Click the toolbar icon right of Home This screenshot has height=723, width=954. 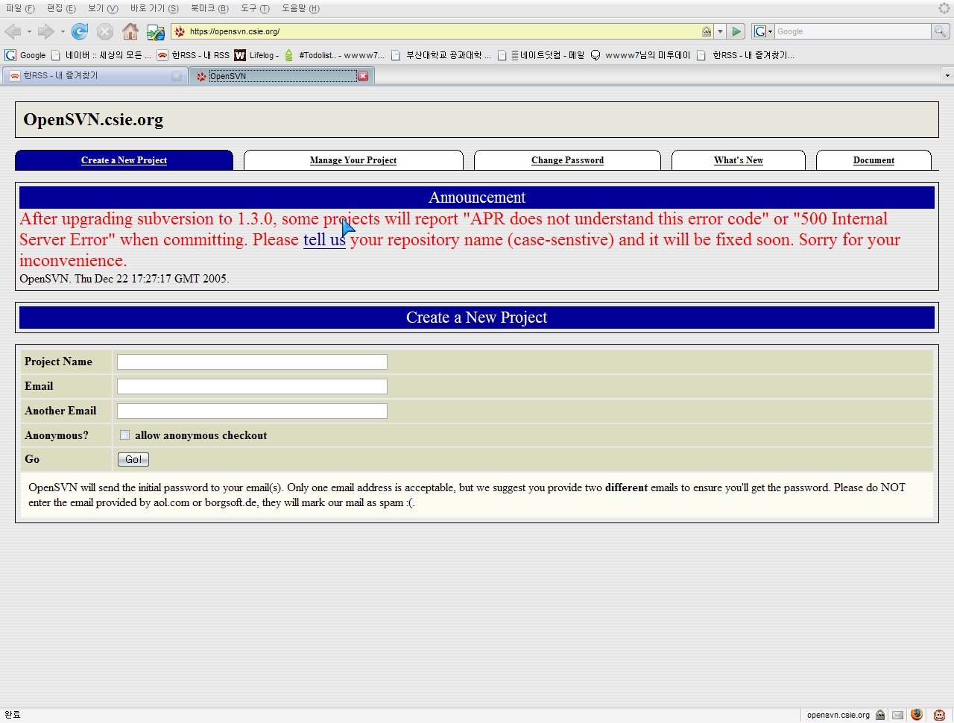pos(155,31)
